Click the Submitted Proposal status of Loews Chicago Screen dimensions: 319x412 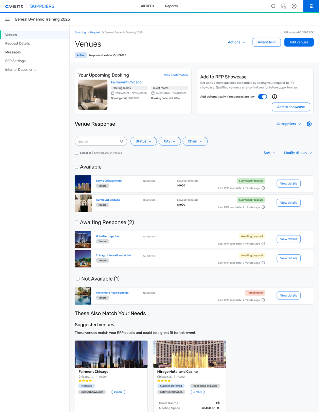click(x=251, y=181)
